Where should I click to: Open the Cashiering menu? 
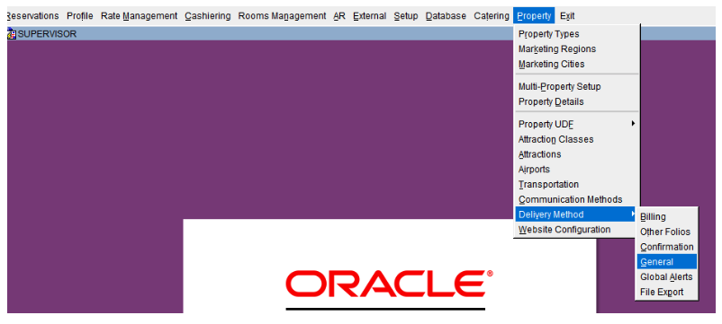[x=208, y=16]
